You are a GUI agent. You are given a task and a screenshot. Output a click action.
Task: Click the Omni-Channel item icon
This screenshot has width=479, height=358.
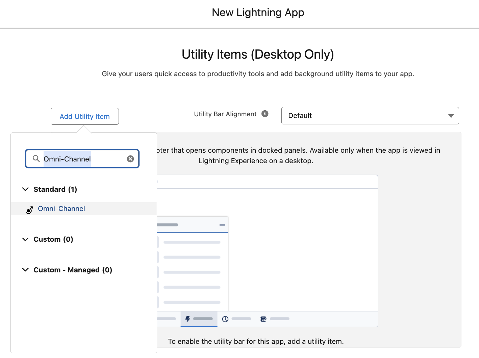[29, 210]
